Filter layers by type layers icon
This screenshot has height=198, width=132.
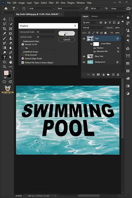tap(110, 22)
